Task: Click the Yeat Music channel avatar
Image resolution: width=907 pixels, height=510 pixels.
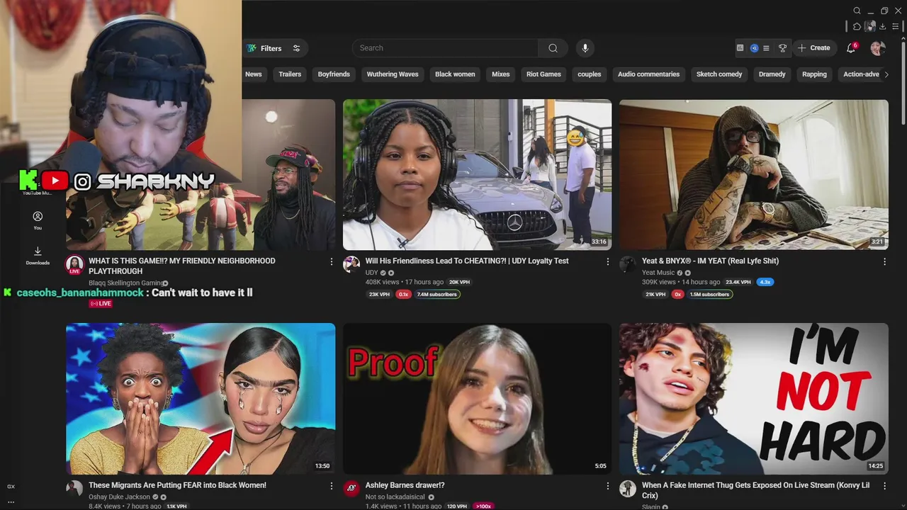Action: (x=628, y=264)
